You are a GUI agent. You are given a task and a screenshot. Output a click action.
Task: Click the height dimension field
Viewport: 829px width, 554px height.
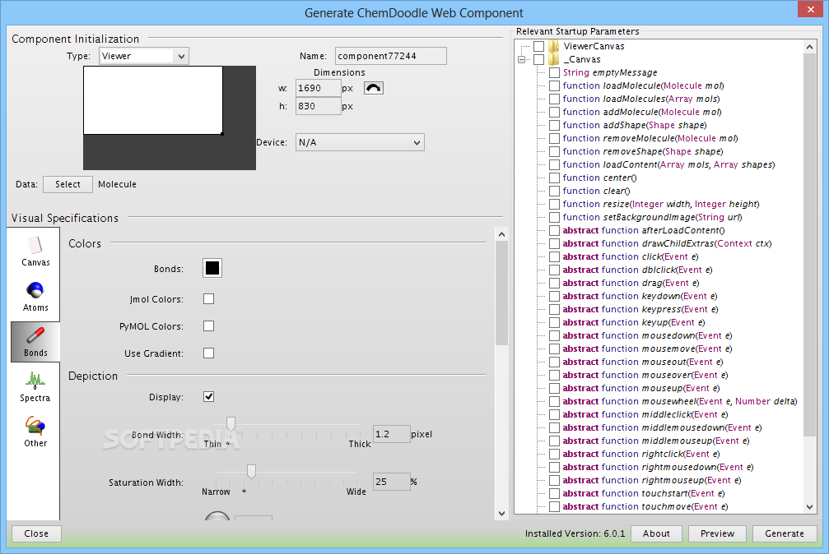(x=318, y=106)
